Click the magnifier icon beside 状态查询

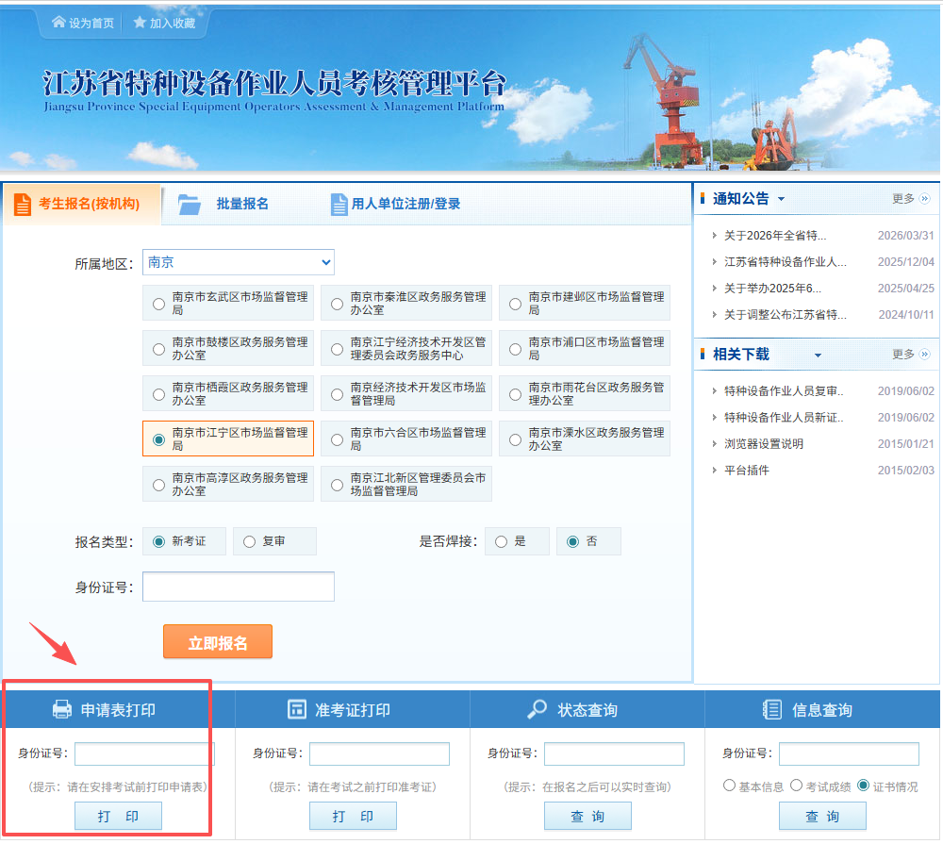538,709
